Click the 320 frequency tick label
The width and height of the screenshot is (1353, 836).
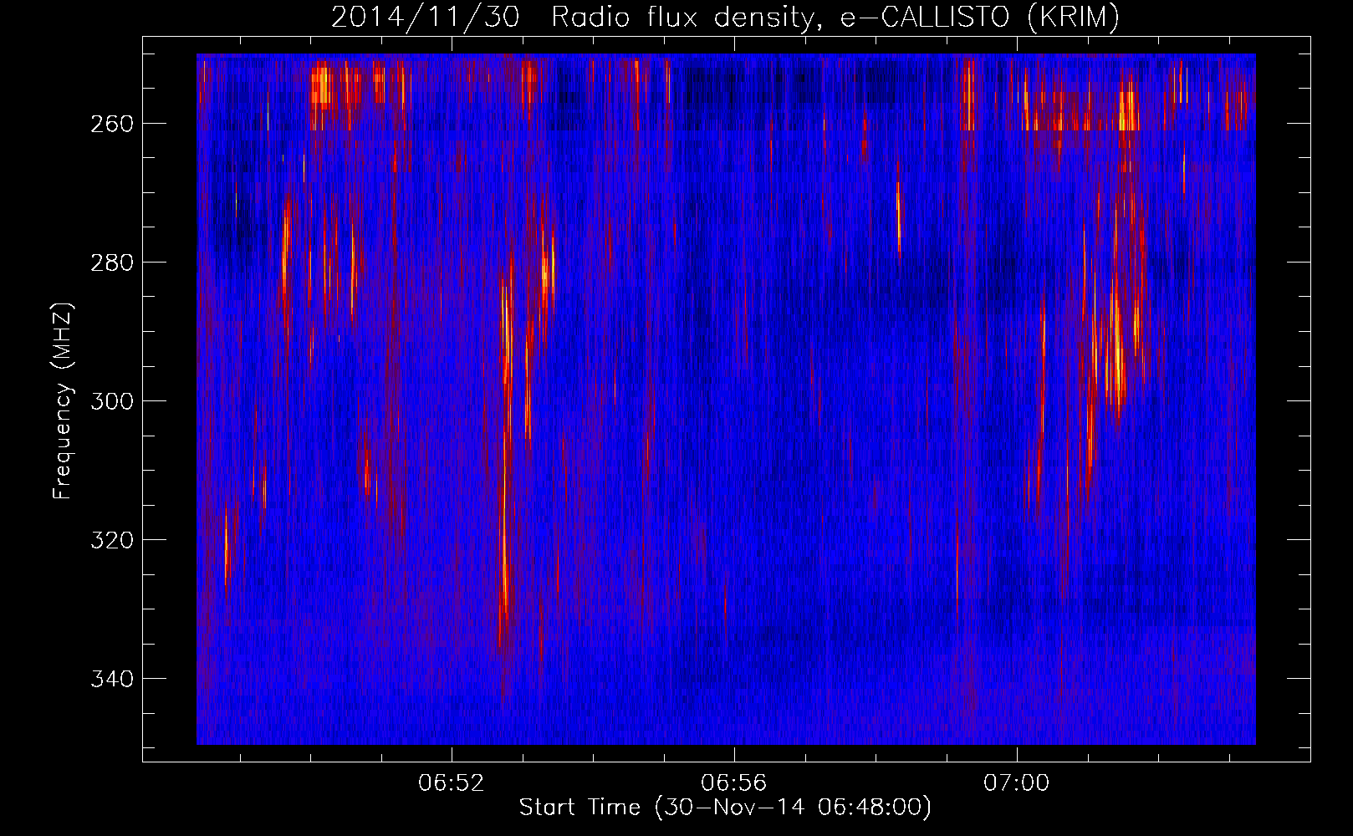(112, 540)
